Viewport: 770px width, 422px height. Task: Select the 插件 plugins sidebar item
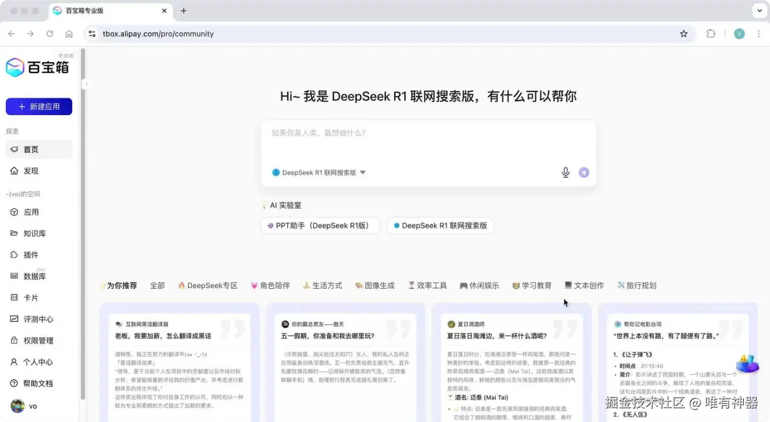pyautogui.click(x=31, y=254)
